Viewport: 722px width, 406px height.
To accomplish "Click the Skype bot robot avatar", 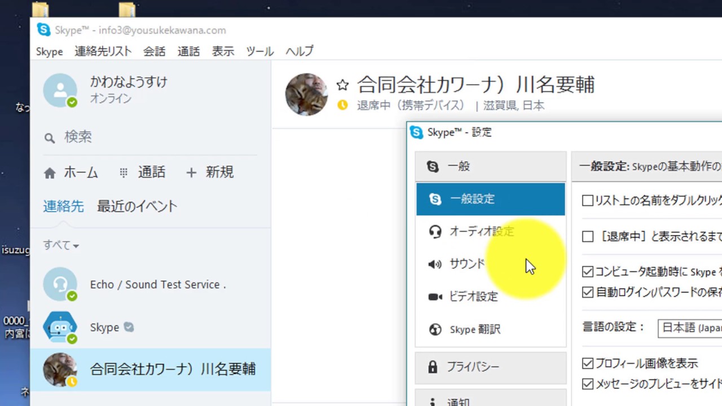I will coord(60,327).
